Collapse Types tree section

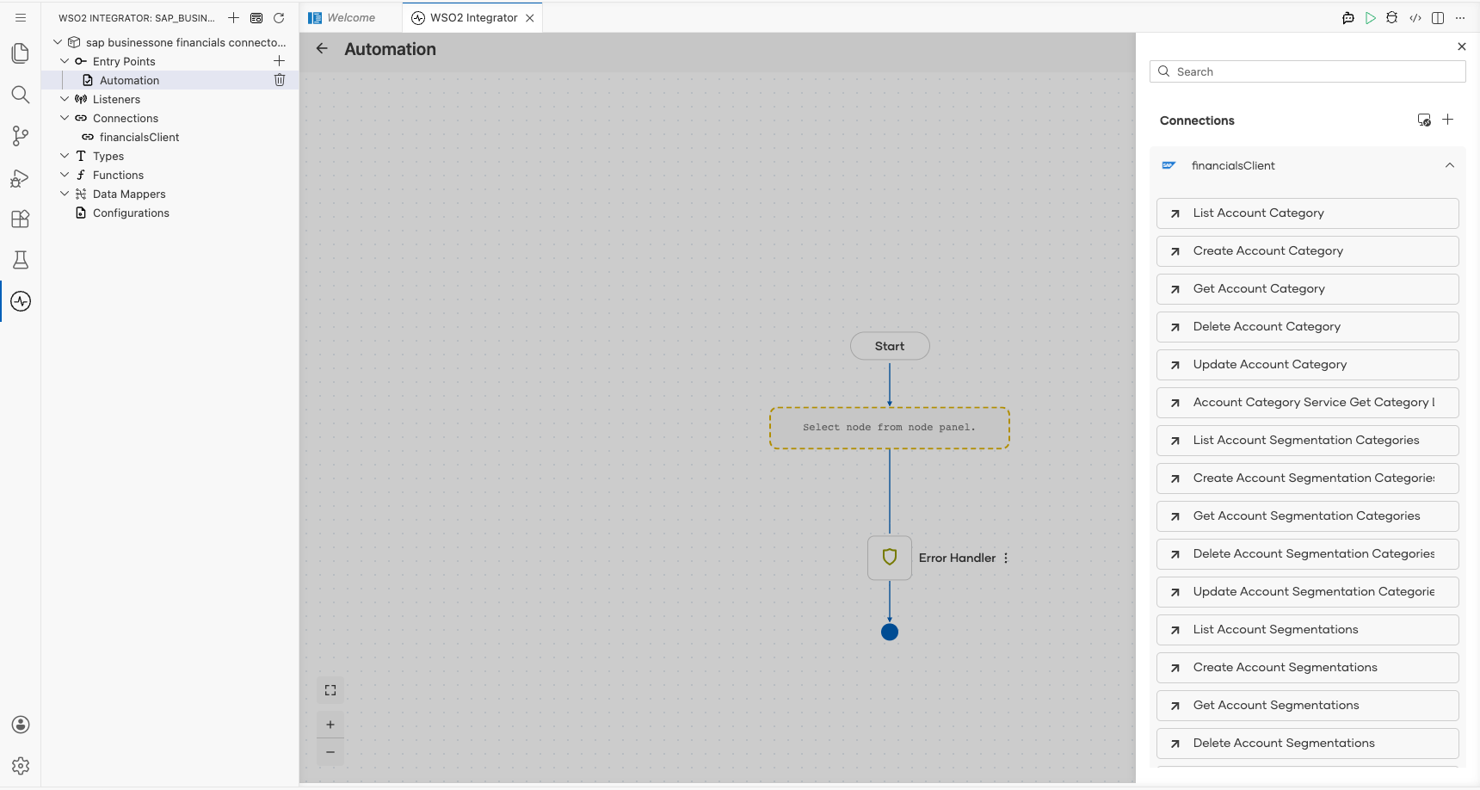(65, 156)
